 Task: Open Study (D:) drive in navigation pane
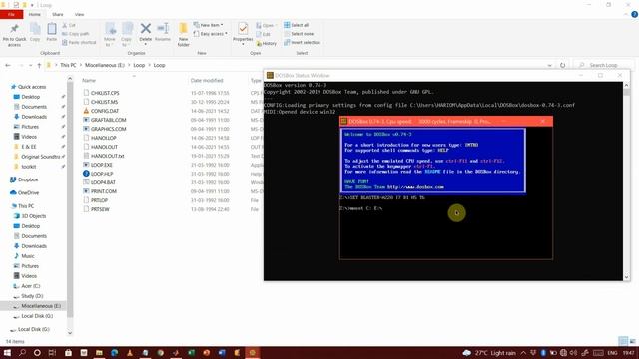click(32, 296)
